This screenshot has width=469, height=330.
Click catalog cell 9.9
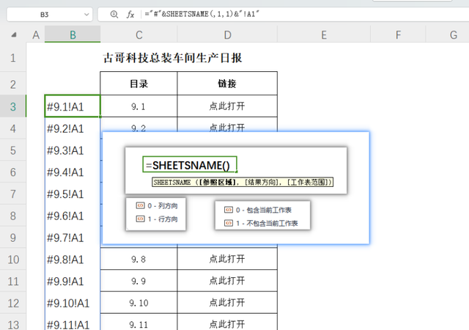tap(139, 281)
